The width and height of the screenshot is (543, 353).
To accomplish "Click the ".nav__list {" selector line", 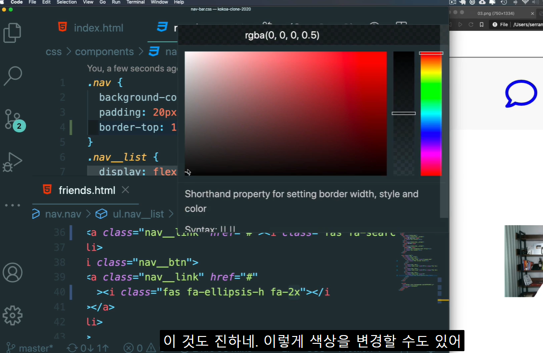I will [123, 157].
